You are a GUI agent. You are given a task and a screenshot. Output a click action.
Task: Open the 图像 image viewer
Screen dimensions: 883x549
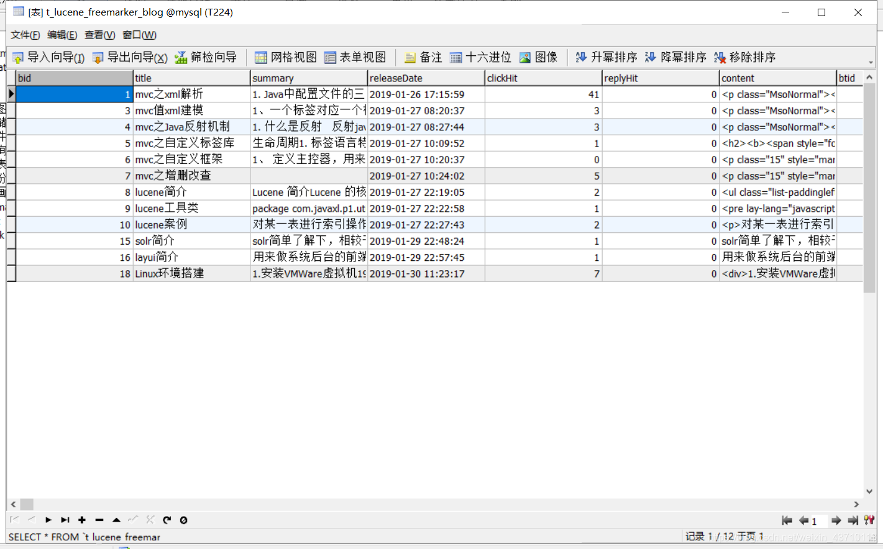538,58
